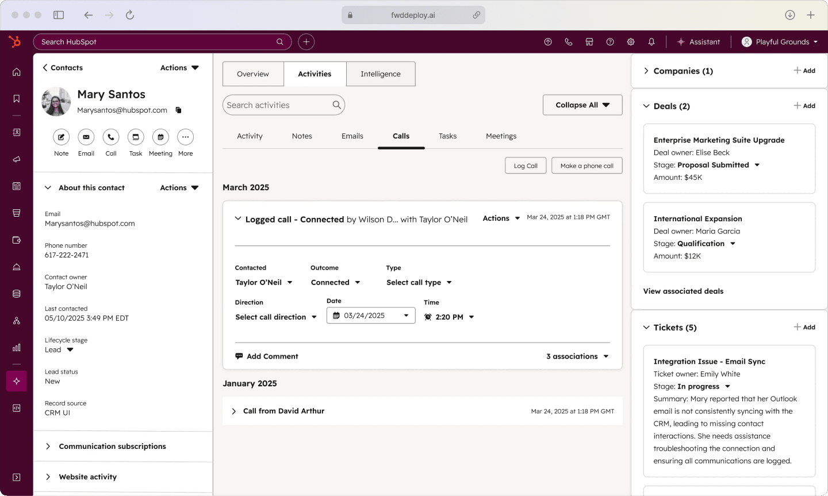This screenshot has height=496, width=828.
Task: Open the Marketplace icon in the top bar
Action: (589, 42)
